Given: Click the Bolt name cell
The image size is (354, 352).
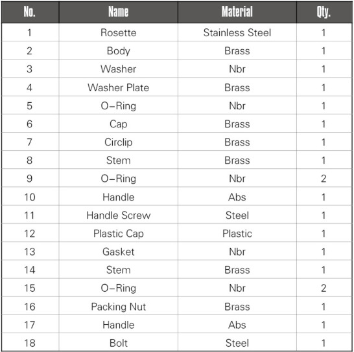Looking at the screenshot, I should click(x=118, y=343).
